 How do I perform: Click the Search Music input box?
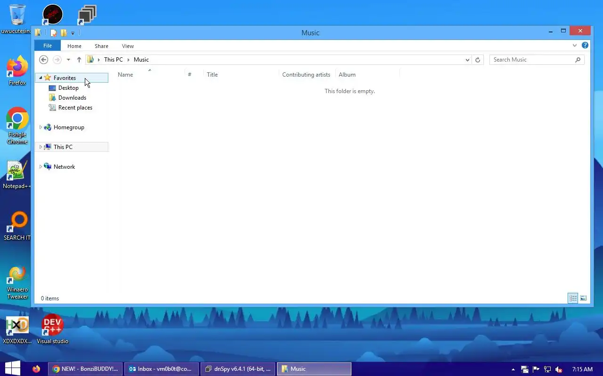(537, 60)
